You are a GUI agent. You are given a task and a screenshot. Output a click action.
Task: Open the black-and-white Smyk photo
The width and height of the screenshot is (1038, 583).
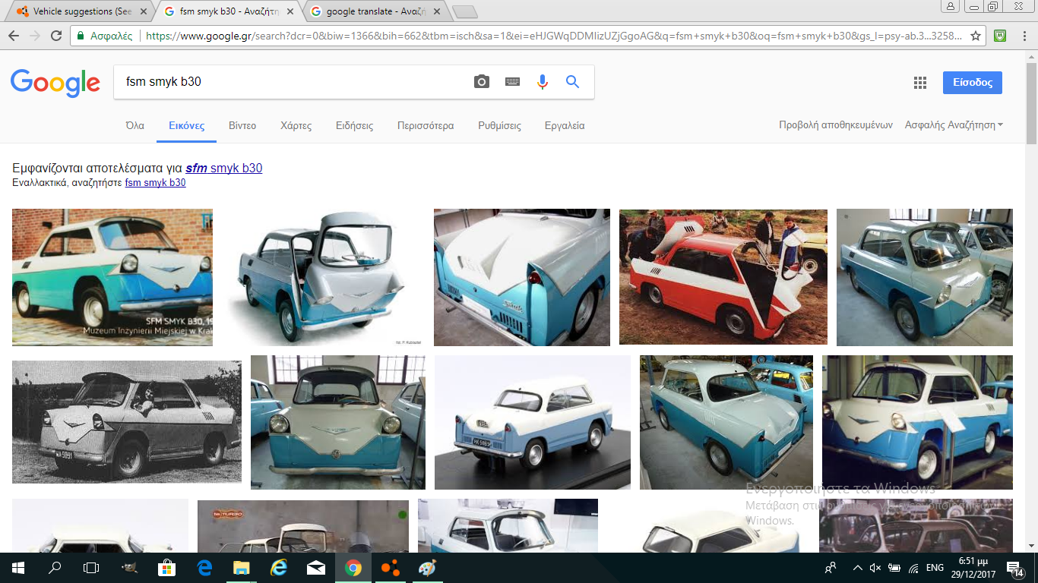(126, 422)
